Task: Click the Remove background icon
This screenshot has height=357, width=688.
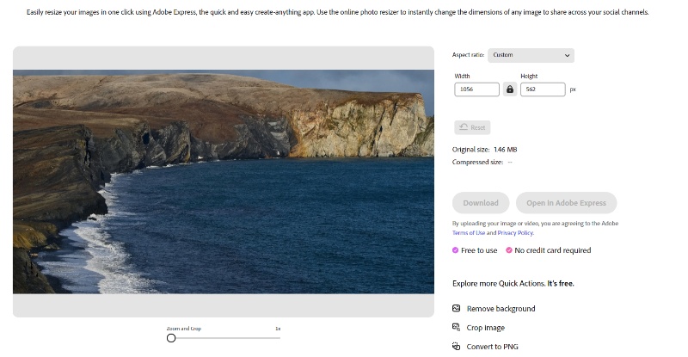Action: pyautogui.click(x=457, y=308)
